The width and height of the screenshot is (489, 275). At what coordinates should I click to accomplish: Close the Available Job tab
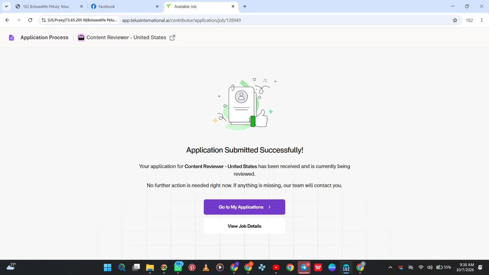point(233,6)
